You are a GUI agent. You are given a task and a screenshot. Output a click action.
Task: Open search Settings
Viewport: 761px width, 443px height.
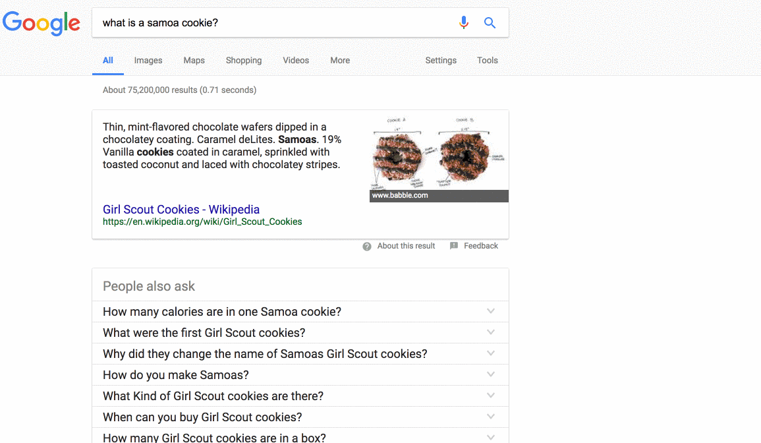click(440, 60)
